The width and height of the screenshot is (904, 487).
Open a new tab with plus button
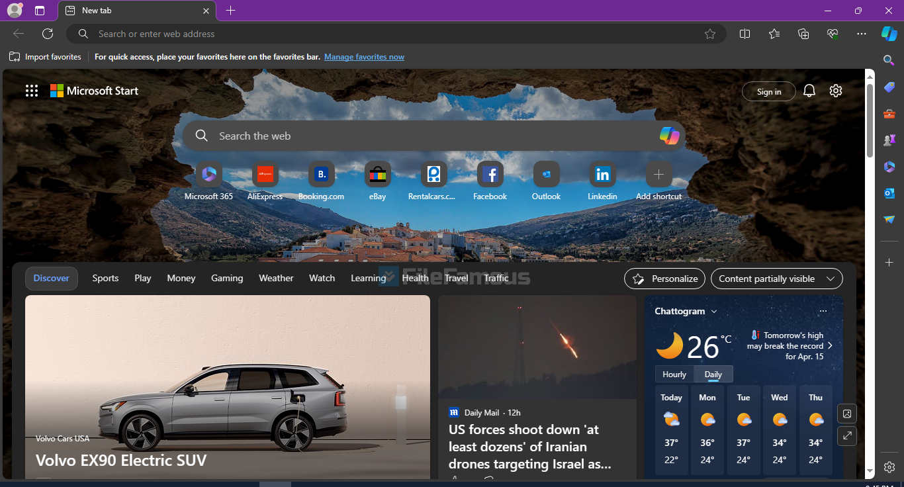(230, 11)
